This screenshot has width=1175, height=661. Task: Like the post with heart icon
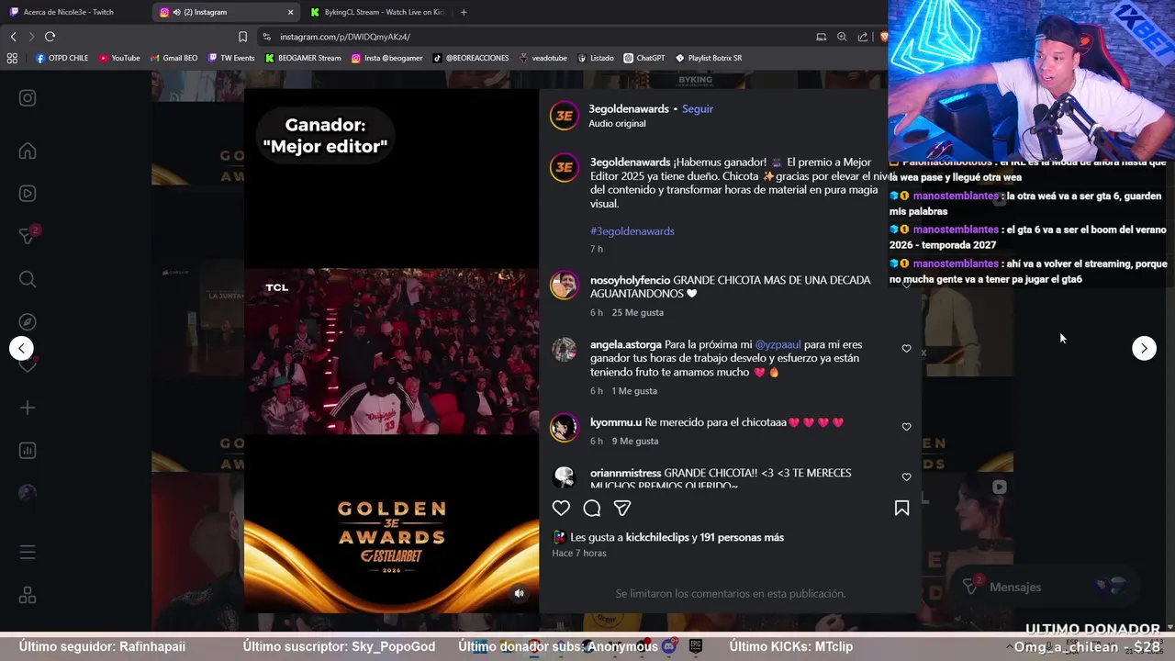tap(561, 508)
